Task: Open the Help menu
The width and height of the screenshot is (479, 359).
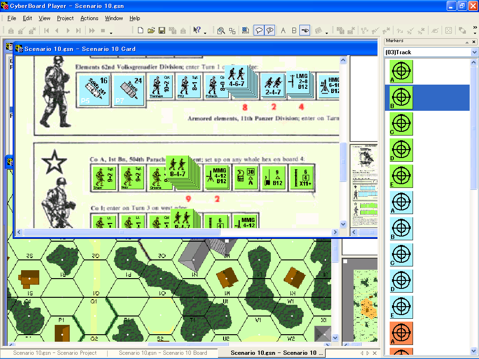Action: click(x=135, y=18)
